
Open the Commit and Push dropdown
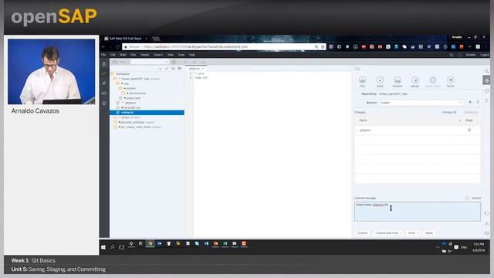[388, 232]
